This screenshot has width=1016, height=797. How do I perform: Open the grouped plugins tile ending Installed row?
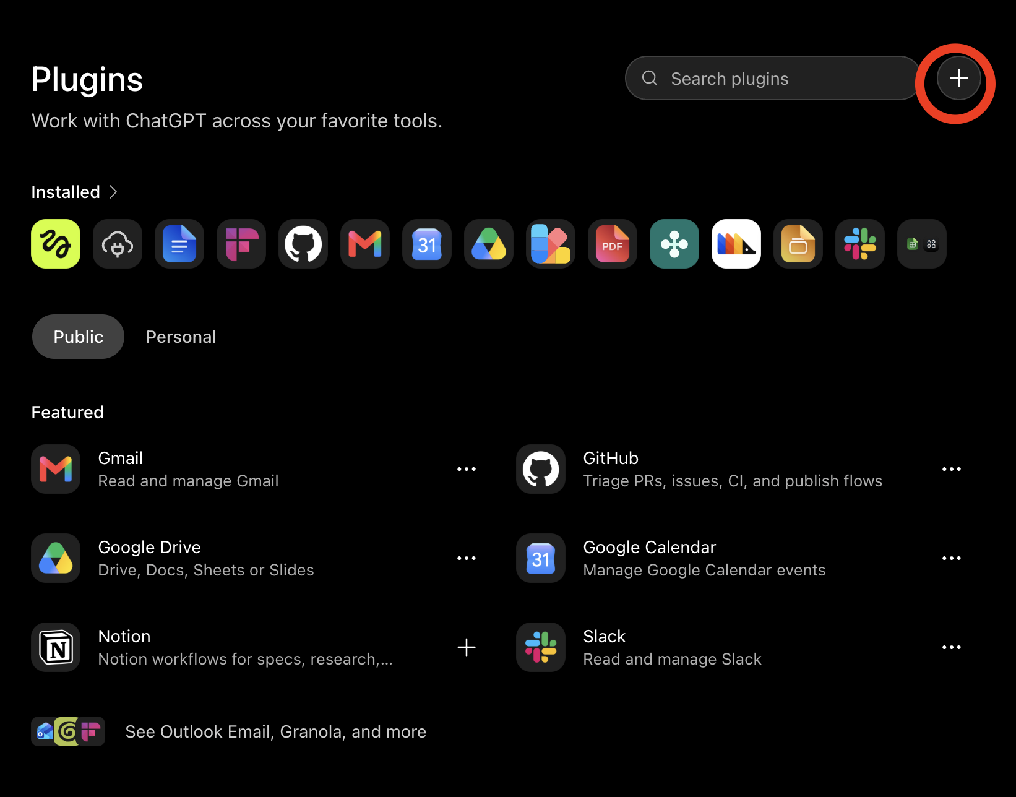[922, 244]
